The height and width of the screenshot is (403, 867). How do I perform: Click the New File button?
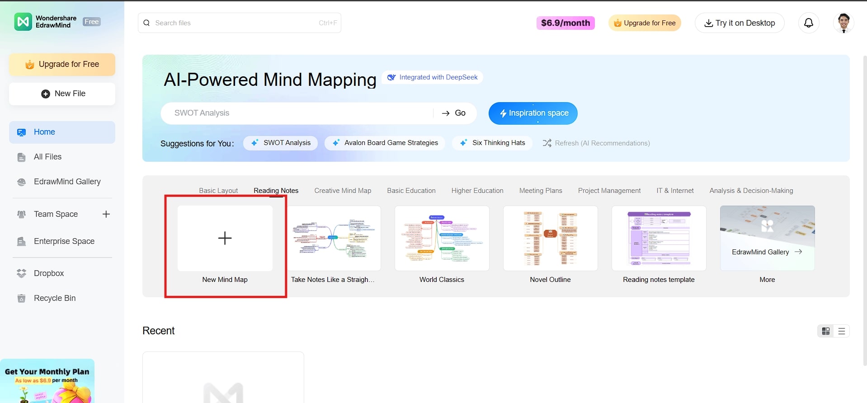click(x=62, y=94)
